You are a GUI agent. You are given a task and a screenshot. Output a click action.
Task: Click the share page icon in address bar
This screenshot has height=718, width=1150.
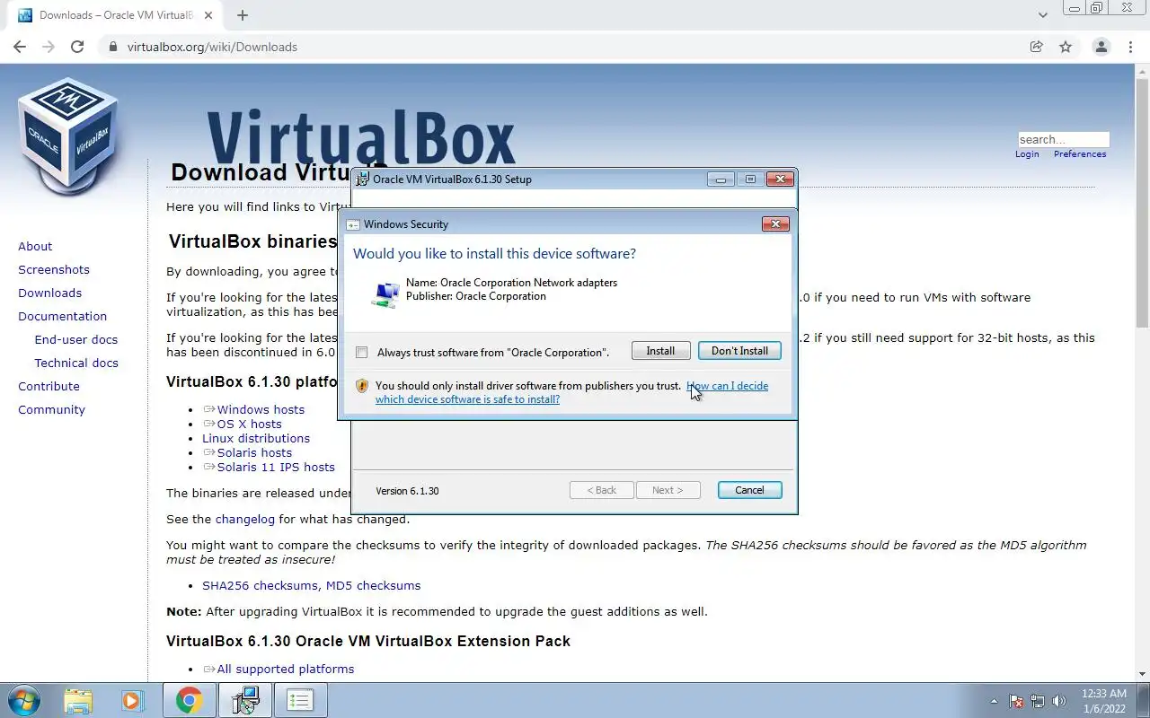pos(1037,47)
